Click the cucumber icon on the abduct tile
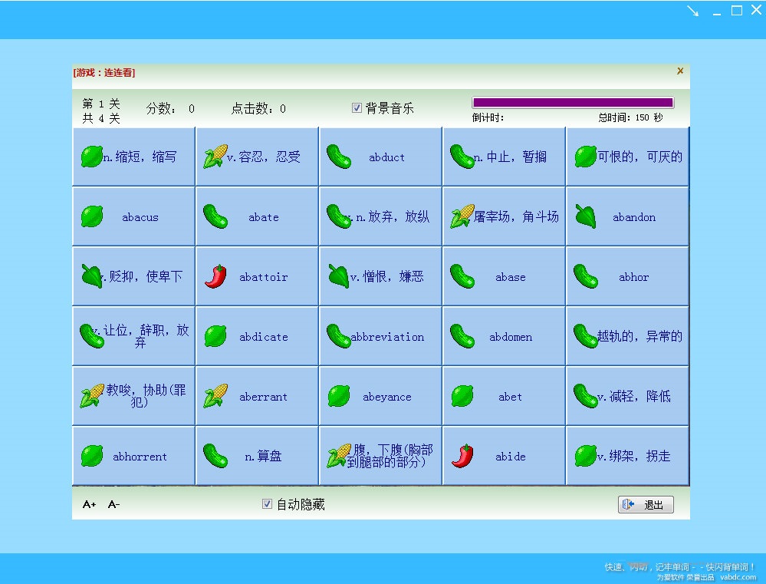 point(339,157)
